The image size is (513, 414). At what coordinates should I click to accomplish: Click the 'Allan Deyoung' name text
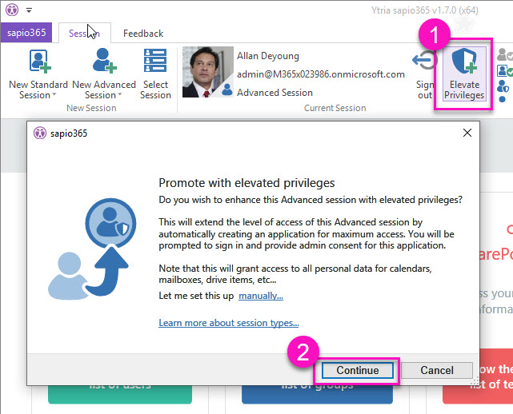[268, 56]
